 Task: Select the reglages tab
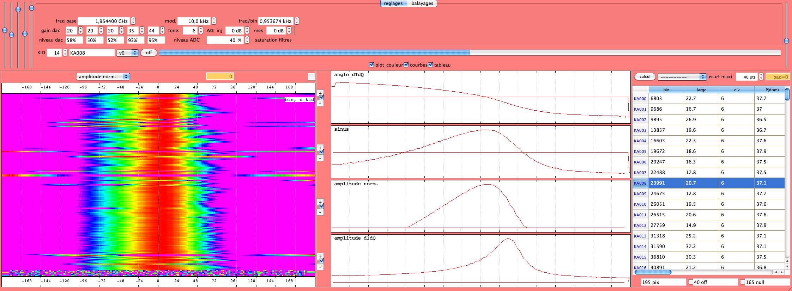click(393, 4)
